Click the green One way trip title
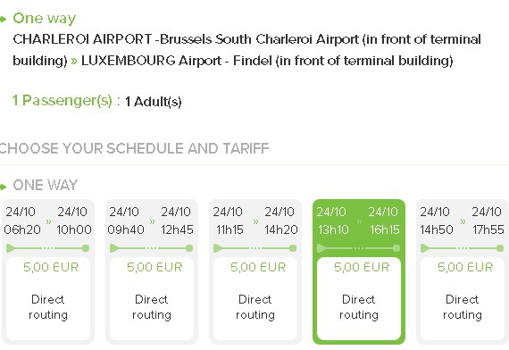509x350 pixels. pos(45,19)
